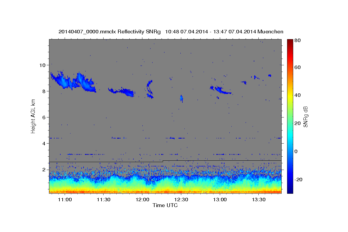The height and width of the screenshot is (232, 348).
Task: Click the height tick label 10
Action: click(x=42, y=65)
